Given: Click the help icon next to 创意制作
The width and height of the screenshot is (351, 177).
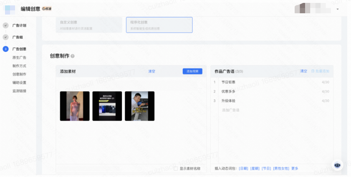Looking at the screenshot, I should [x=73, y=56].
